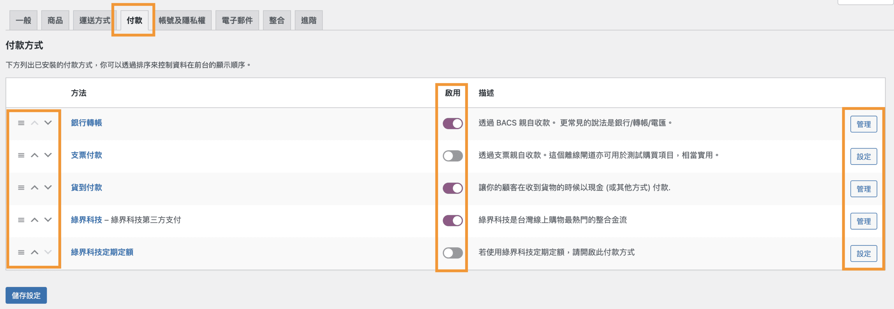
Task: Open the 電子郵件 settings tab
Action: coord(237,21)
